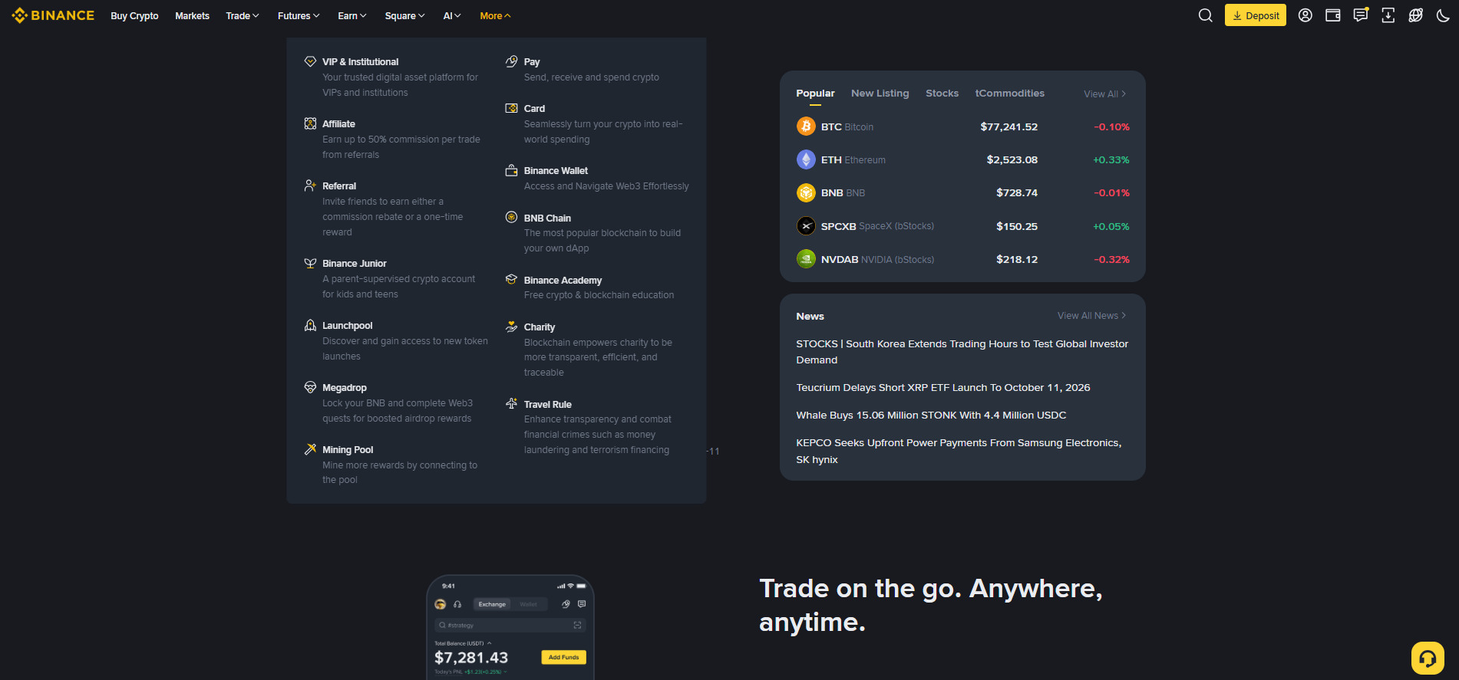Click the BNB price $728.74

pyautogui.click(x=1017, y=192)
